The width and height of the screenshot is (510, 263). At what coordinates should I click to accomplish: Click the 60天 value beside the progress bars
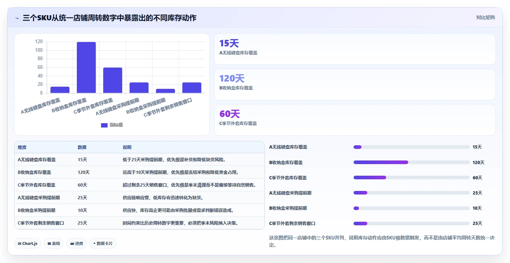click(x=477, y=178)
